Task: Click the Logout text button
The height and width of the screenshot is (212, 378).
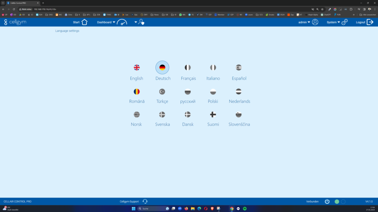Action: tap(360, 22)
